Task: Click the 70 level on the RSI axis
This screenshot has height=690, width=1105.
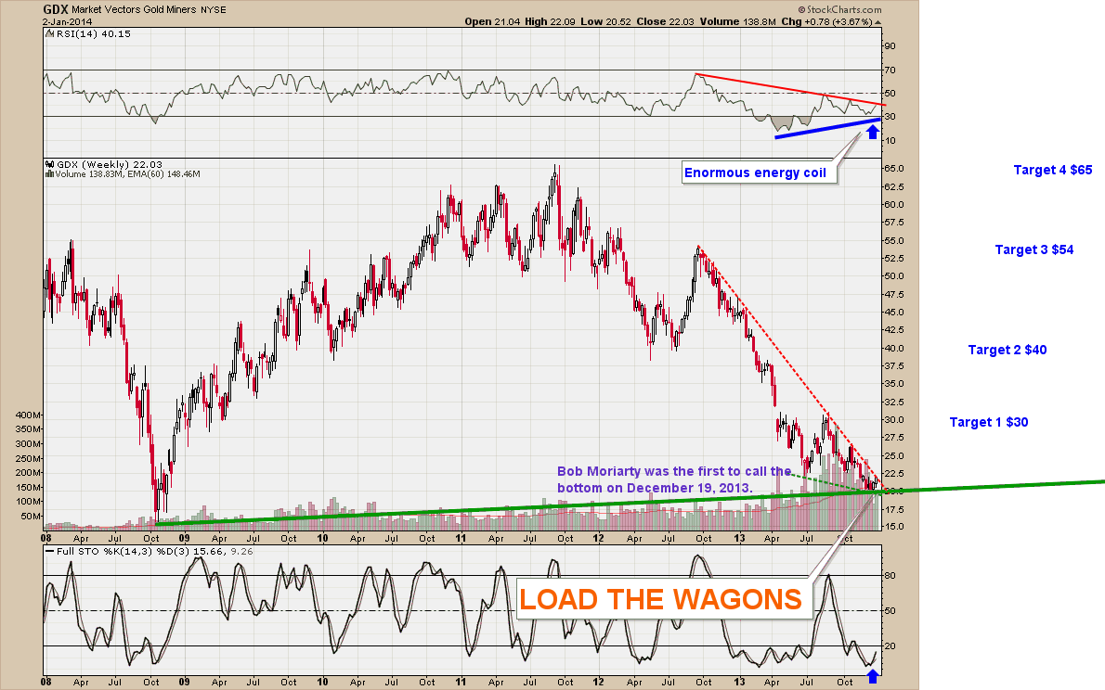Action: pyautogui.click(x=890, y=70)
